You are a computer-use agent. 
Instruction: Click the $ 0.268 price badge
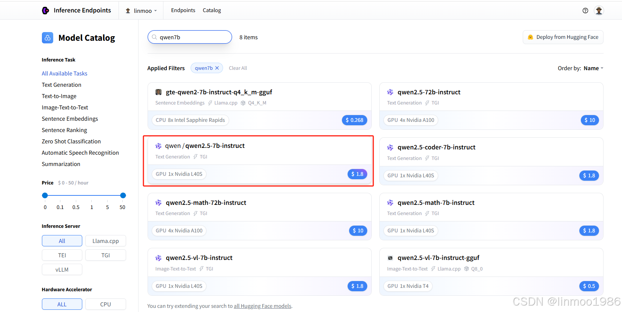click(x=354, y=120)
